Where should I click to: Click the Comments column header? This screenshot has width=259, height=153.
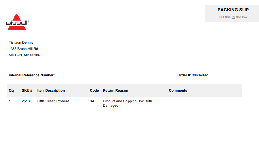(x=178, y=91)
